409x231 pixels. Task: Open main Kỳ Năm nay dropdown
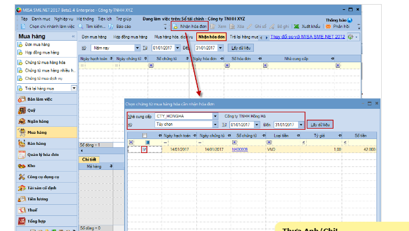tap(137, 48)
